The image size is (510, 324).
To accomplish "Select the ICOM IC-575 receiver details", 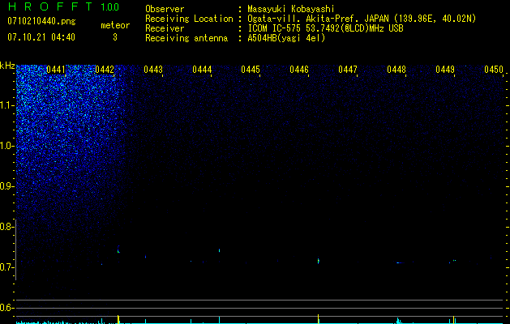I will pos(325,28).
